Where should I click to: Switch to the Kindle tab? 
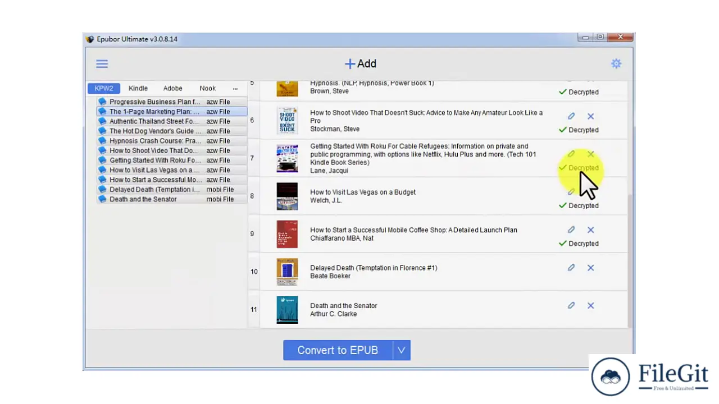(138, 88)
